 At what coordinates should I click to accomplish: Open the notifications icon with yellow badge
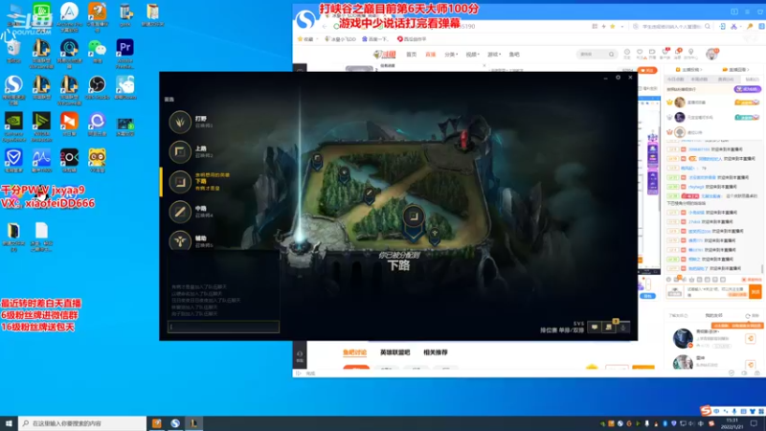609,327
